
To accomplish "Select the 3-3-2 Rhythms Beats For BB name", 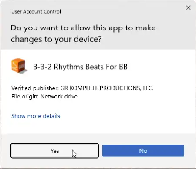I will pos(80,67).
